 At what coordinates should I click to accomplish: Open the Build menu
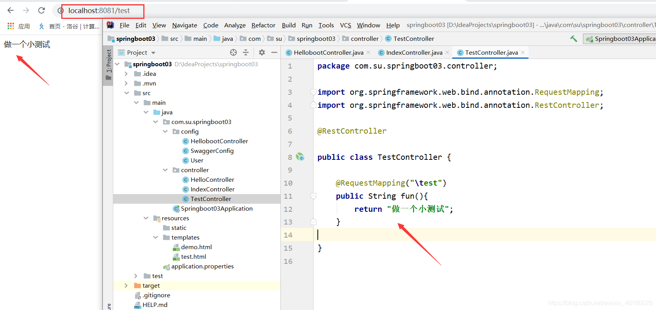pos(289,25)
